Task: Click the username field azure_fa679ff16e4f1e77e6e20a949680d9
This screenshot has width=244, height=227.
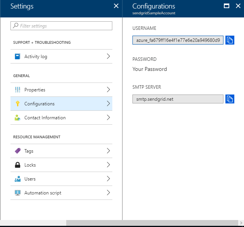Action: pos(178,40)
